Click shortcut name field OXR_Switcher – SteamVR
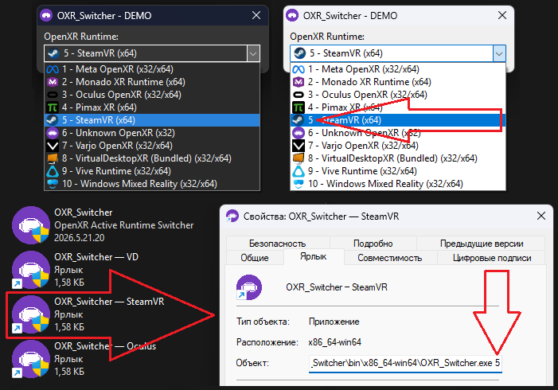The height and width of the screenshot is (390, 558). (x=336, y=287)
